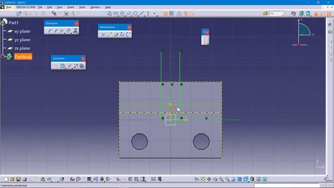334x188 pixels.
Task: Select zx plane in tree
Action: [x=22, y=48]
